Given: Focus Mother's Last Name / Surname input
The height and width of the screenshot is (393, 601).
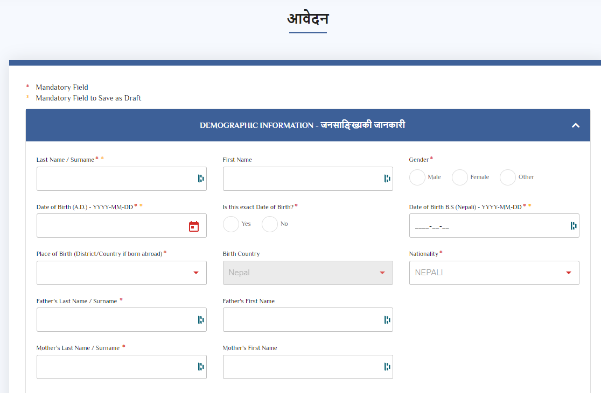Looking at the screenshot, I should coord(122,367).
